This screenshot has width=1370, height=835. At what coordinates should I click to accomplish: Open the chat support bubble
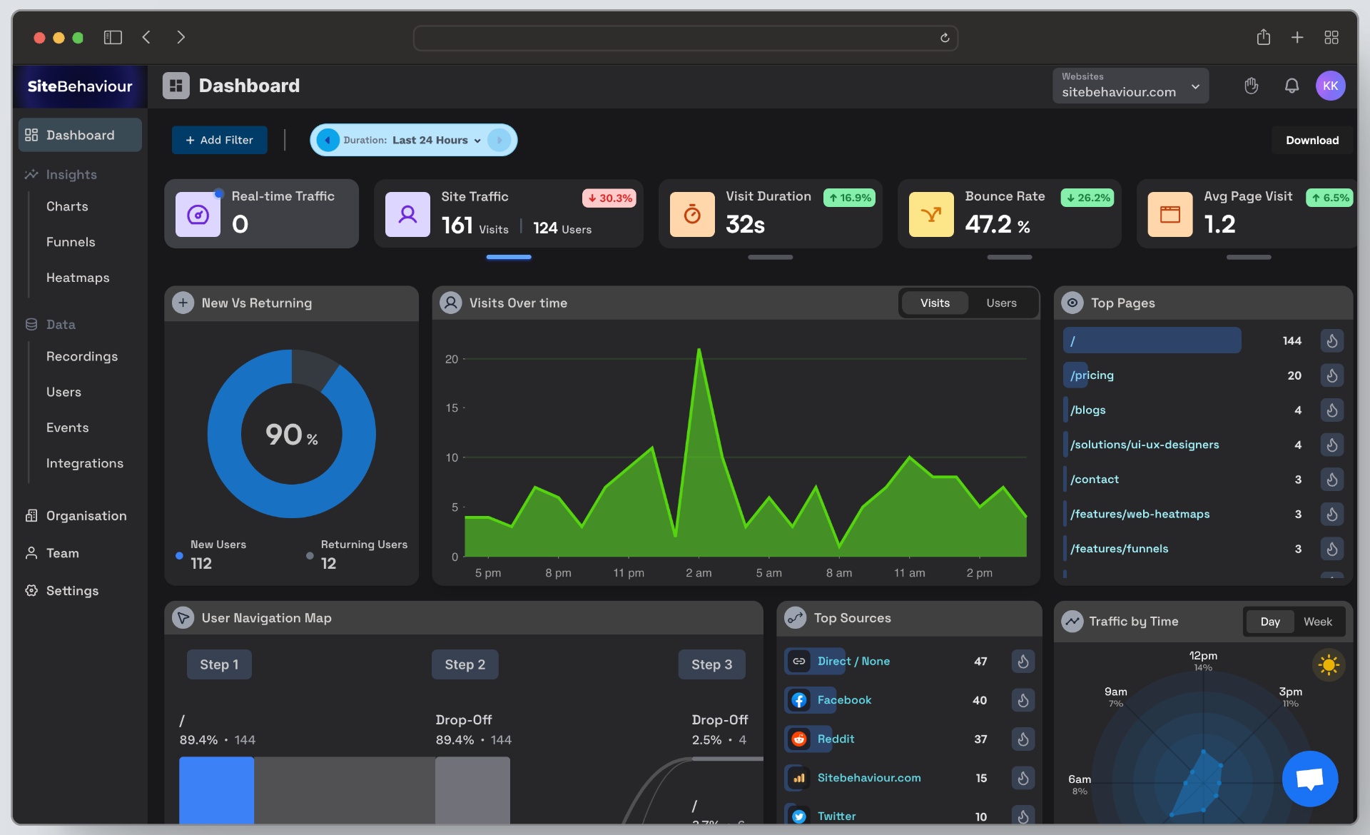coord(1310,779)
